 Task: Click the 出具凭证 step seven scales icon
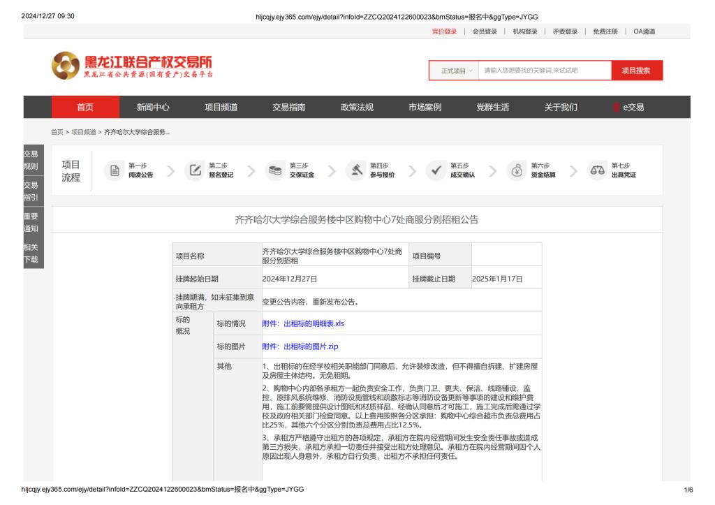pos(597,170)
